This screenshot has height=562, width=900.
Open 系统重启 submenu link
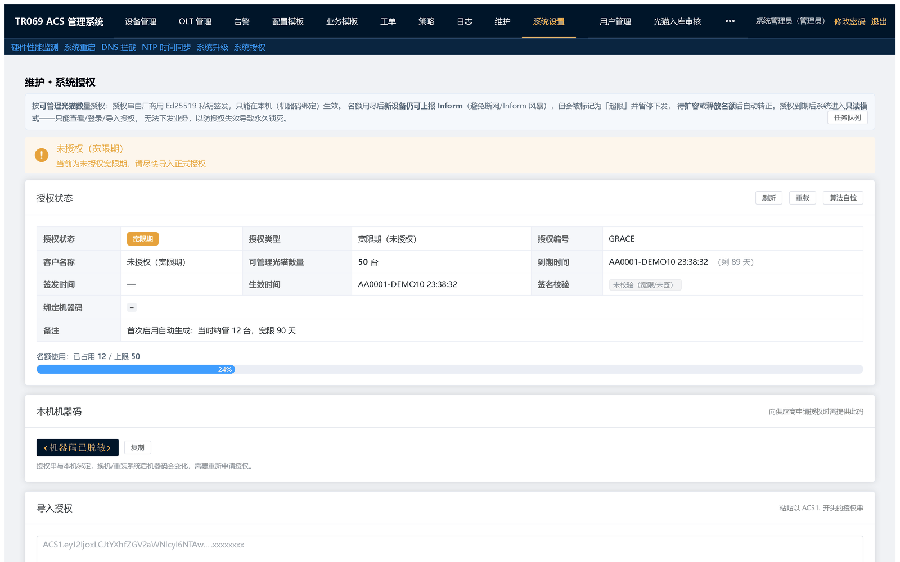(x=80, y=47)
